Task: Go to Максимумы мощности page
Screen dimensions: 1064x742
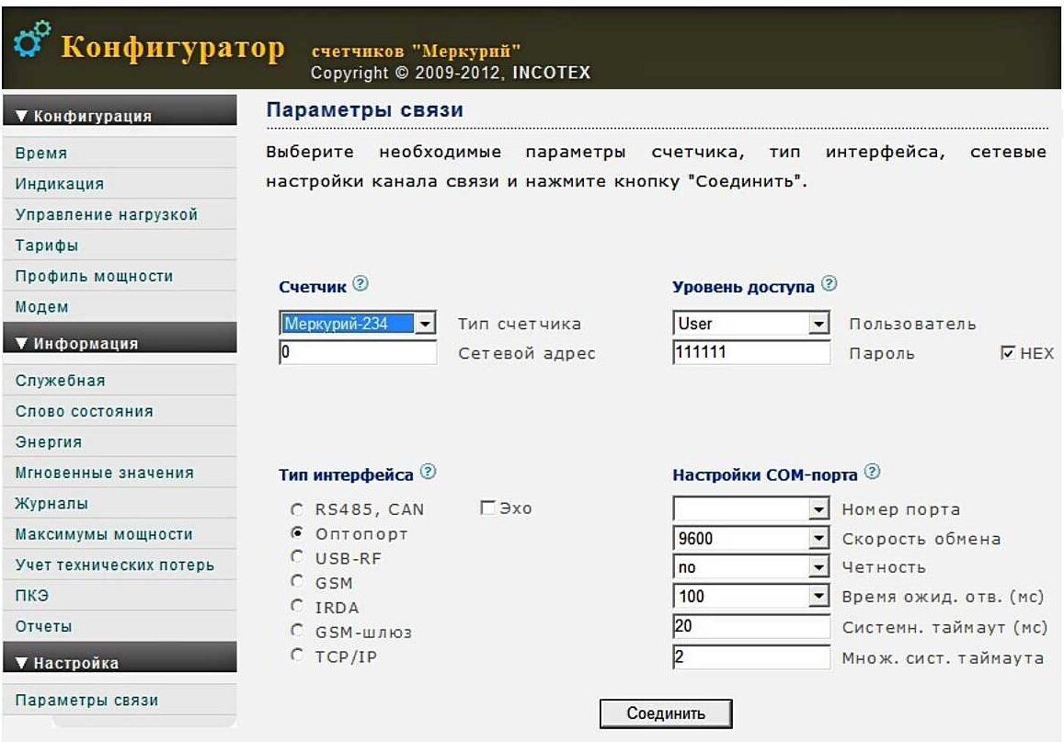Action: click(x=120, y=534)
